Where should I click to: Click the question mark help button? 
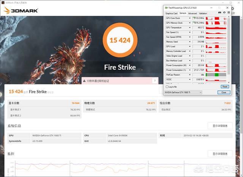click(x=155, y=81)
